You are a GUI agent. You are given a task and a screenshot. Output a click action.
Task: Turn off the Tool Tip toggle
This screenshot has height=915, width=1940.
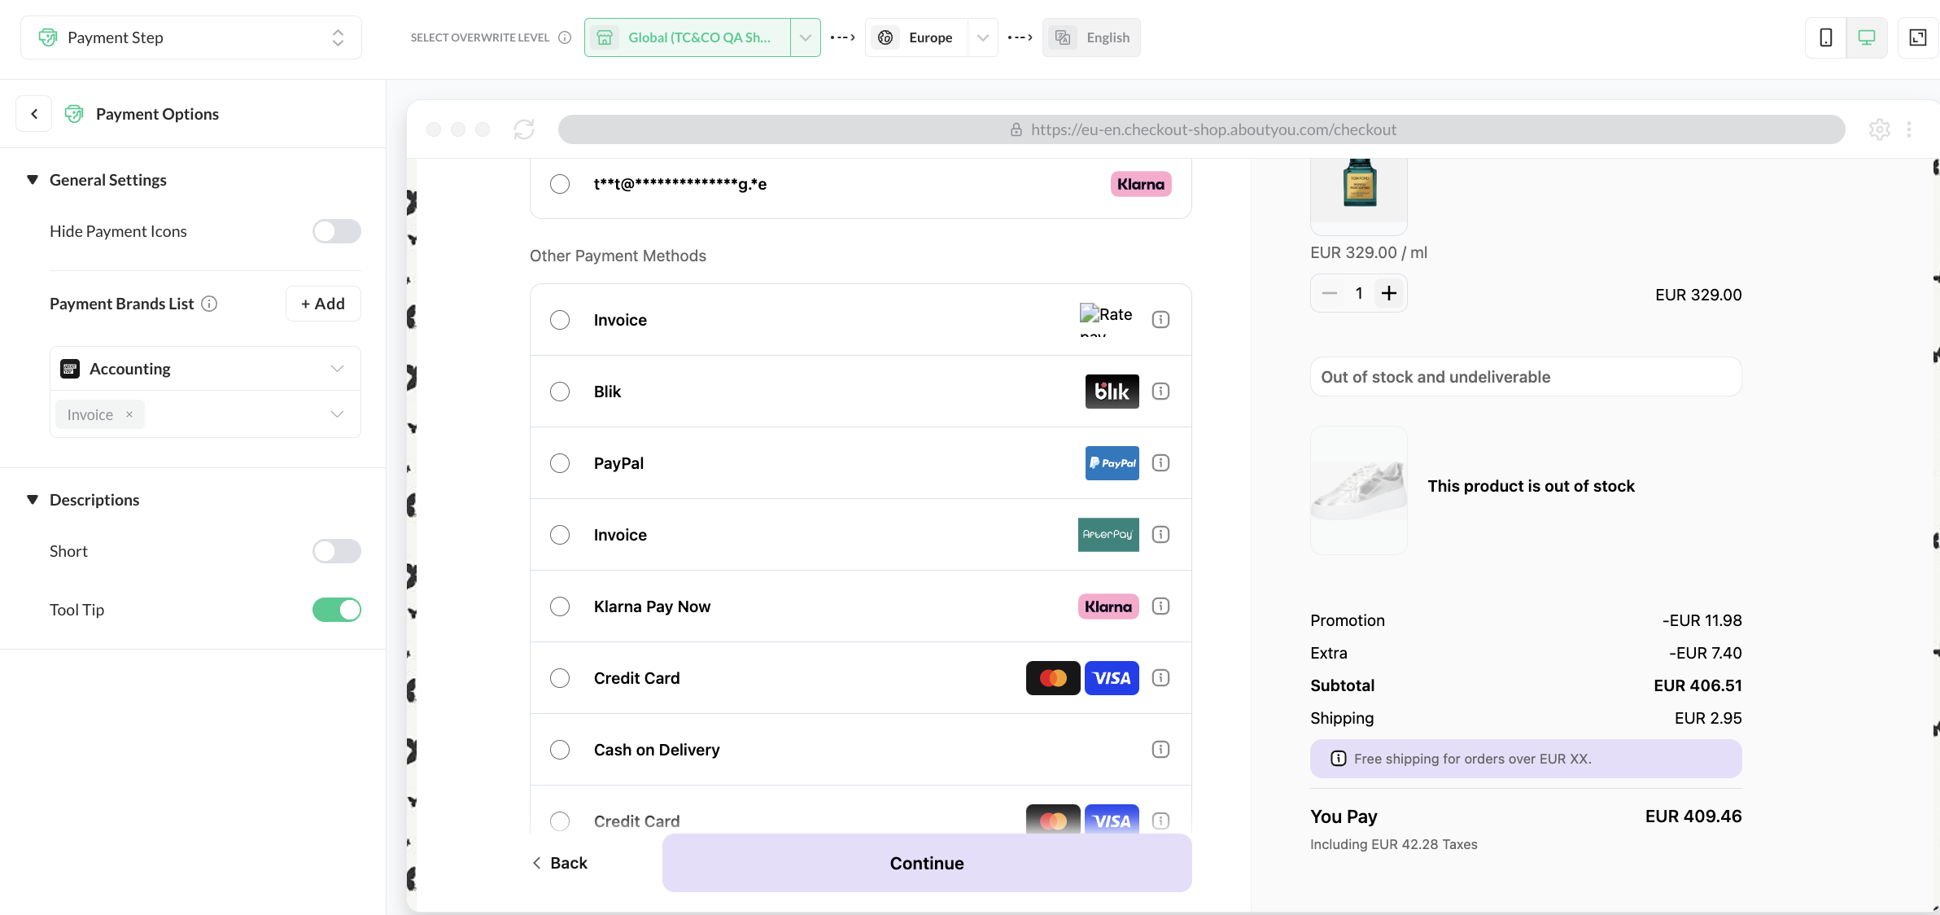click(336, 610)
